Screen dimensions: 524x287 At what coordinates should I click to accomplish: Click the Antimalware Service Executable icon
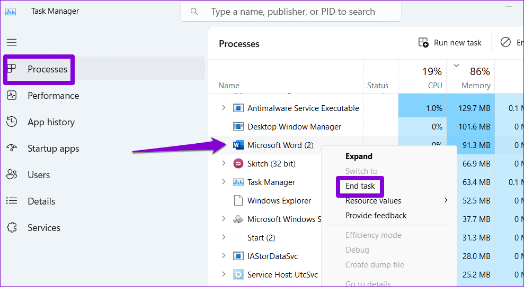(238, 108)
